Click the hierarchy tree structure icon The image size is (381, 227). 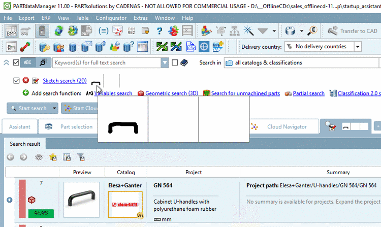(x=235, y=31)
